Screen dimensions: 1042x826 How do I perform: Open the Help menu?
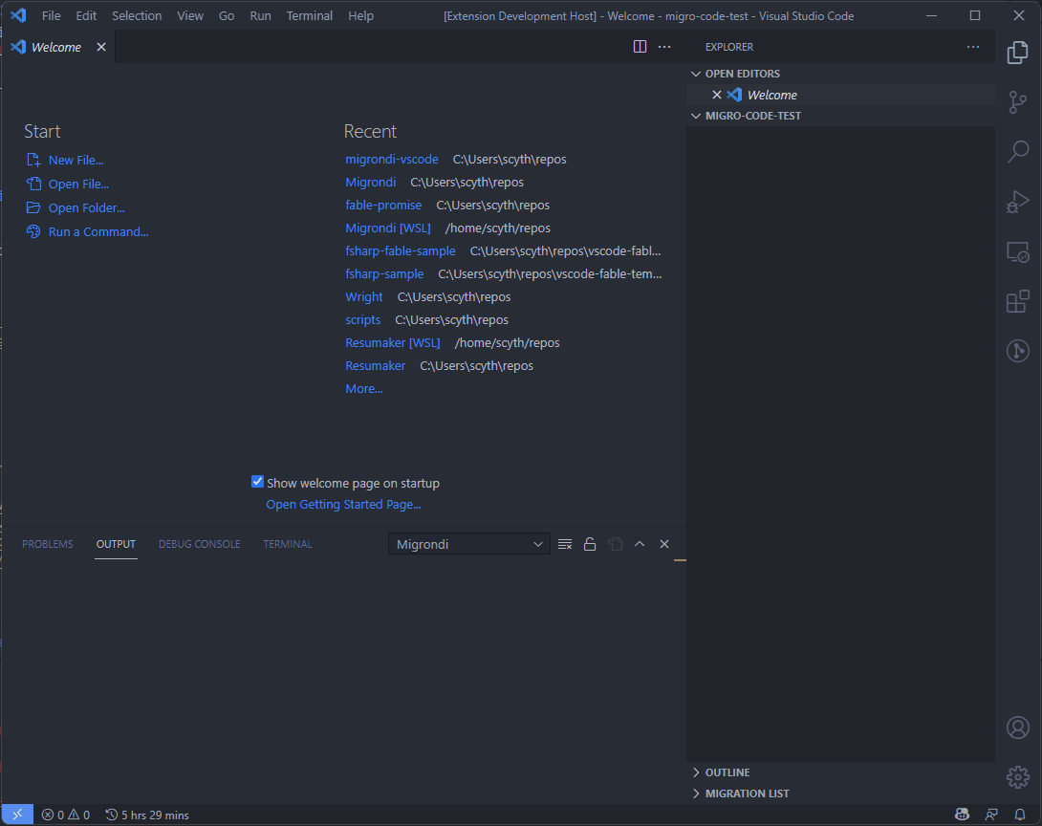point(360,15)
